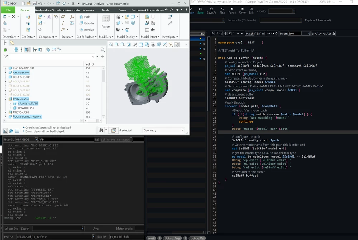This screenshot has width=358, height=240.
Task: Toggle the A=a case option
Action: coord(96,229)
